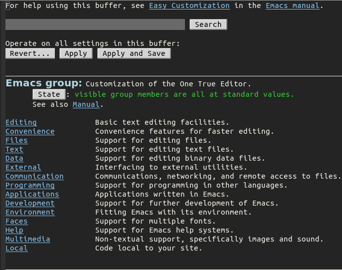
Task: Open the Manual link under See also
Action: point(86,104)
